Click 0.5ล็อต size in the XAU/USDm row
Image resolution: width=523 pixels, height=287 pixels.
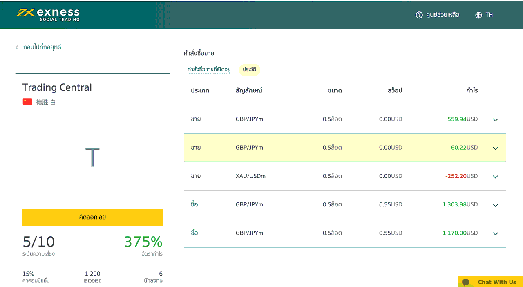point(332,176)
